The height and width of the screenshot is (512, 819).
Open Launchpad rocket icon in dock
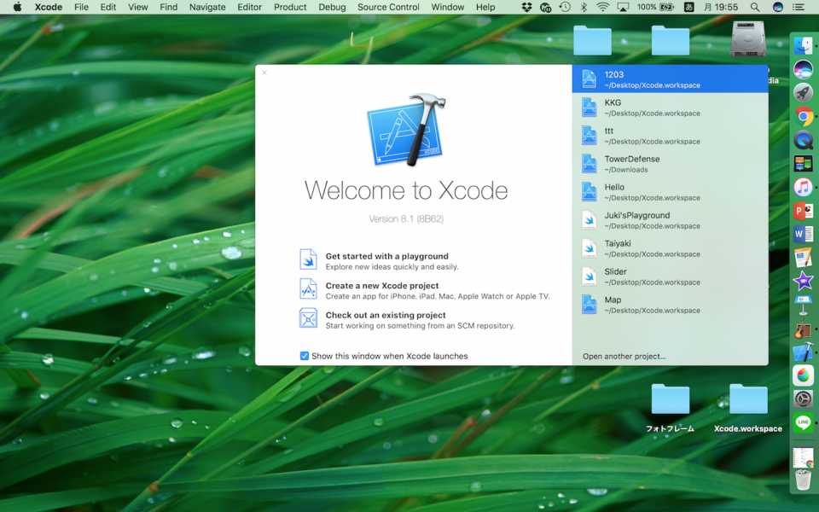click(804, 93)
